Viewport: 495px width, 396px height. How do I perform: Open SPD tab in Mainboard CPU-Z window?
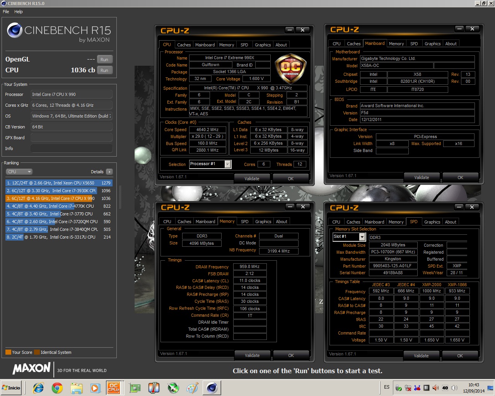point(414,44)
